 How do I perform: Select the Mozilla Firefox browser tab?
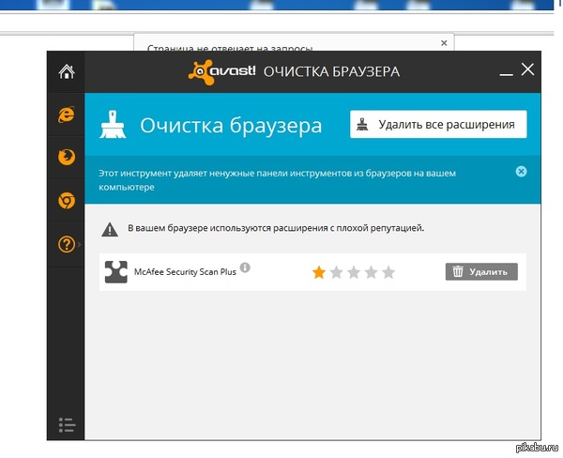point(67,158)
